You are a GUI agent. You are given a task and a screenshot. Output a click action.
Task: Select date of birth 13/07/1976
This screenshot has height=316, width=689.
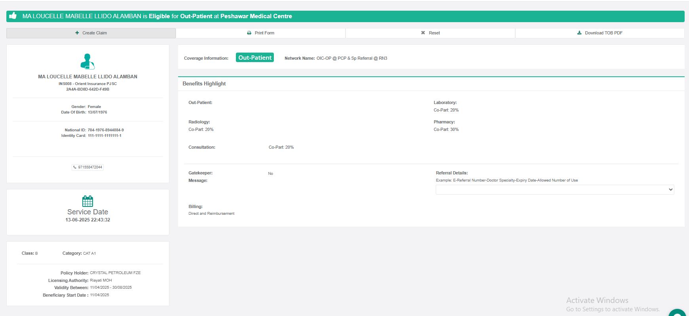(x=97, y=112)
